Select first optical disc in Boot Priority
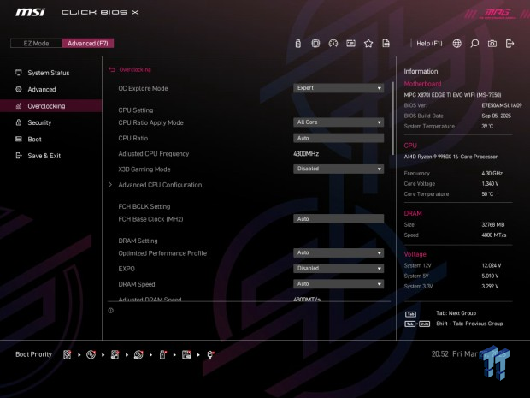Viewport: 530px width, 398px height. (x=91, y=354)
